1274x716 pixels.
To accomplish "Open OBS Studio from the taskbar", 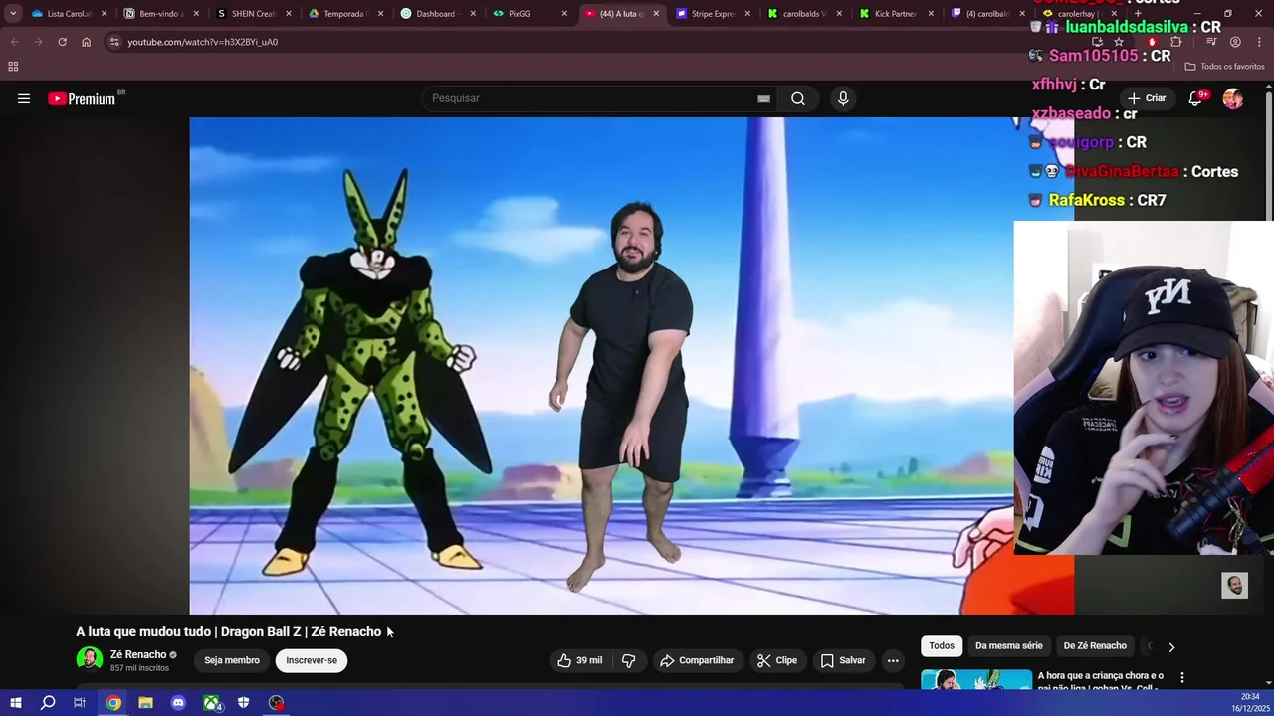I will click(x=276, y=703).
